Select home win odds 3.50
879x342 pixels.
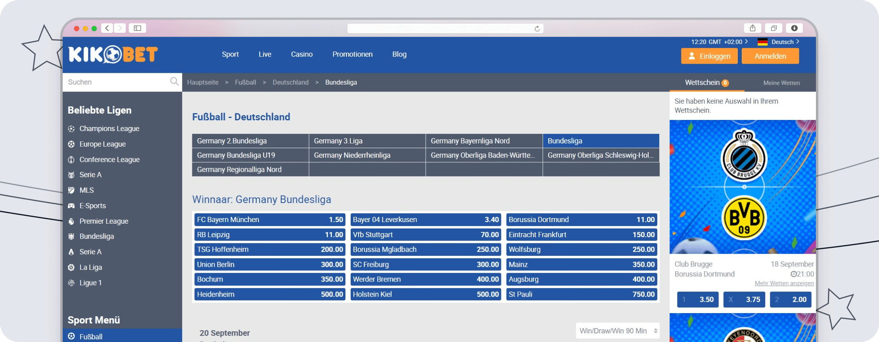pos(697,300)
